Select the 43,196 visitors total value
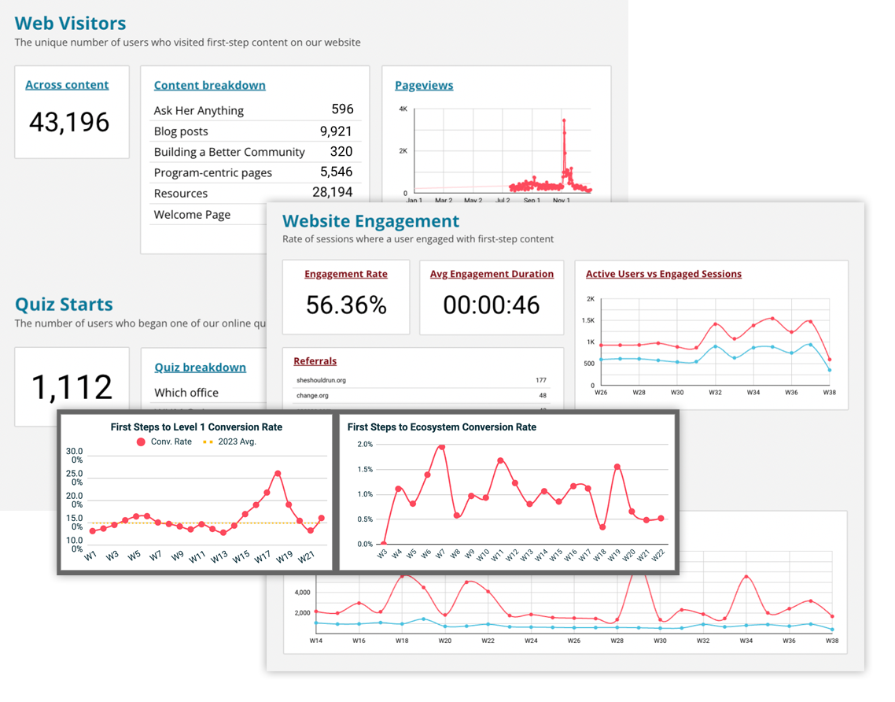Image resolution: width=895 pixels, height=702 pixels. pos(69,122)
